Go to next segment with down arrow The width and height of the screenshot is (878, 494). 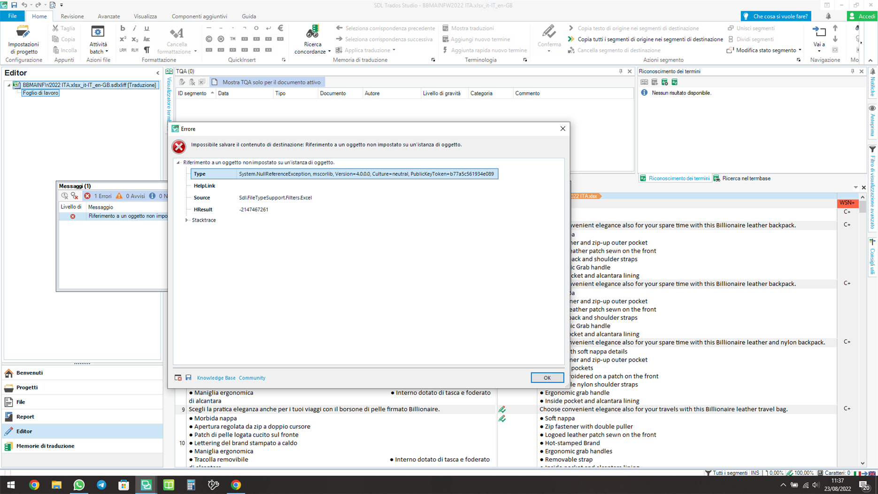coord(835,39)
